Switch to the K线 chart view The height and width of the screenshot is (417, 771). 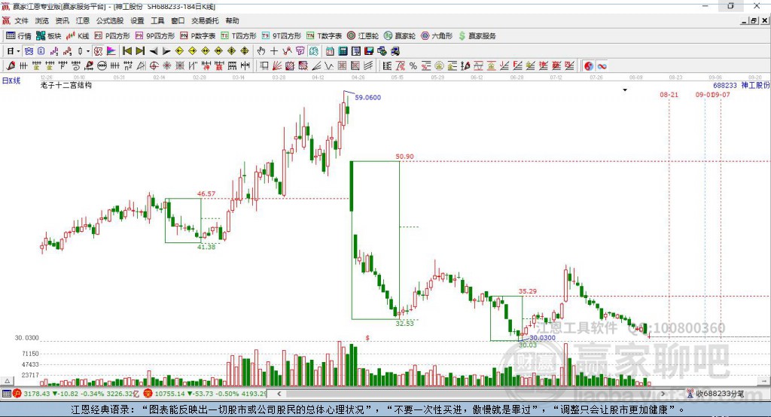[x=78, y=36]
